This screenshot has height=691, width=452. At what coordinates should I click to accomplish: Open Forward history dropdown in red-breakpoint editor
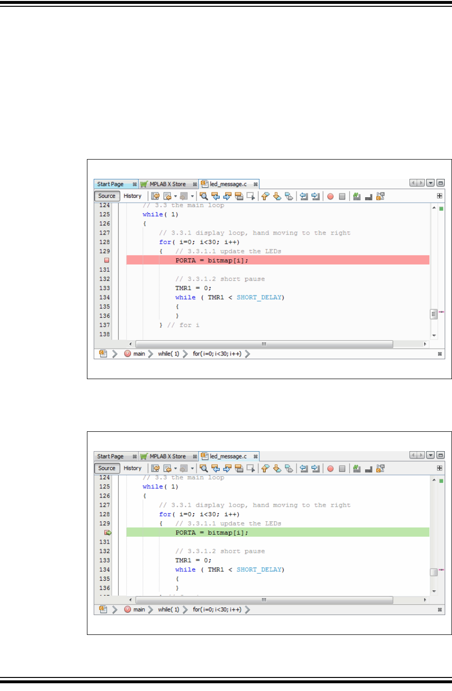click(x=192, y=196)
